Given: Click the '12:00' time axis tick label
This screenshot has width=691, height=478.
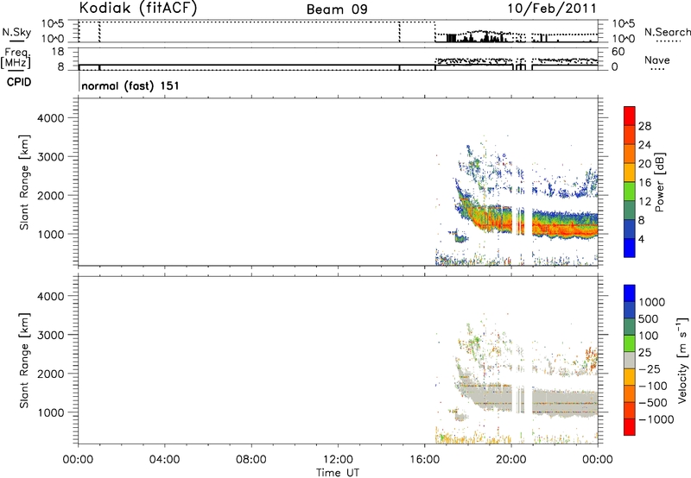Looking at the screenshot, I should pos(338,460).
